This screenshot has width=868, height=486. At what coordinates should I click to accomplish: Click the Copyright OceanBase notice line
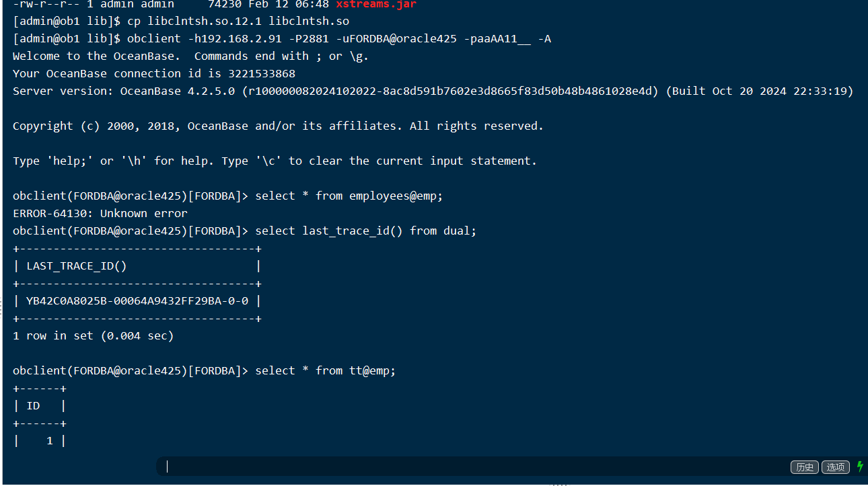pos(277,126)
